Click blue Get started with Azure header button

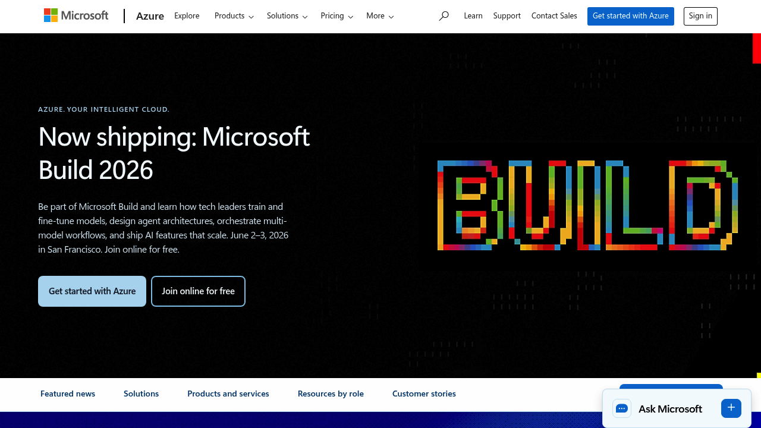coord(631,16)
